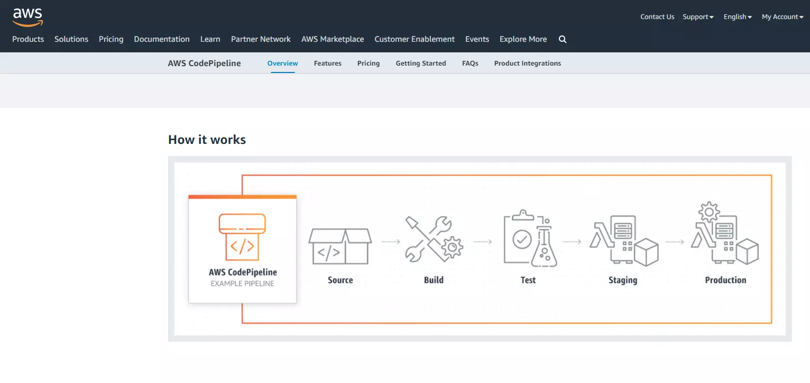Image resolution: width=810 pixels, height=383 pixels.
Task: Open the Explore More menu
Action: pyautogui.click(x=523, y=39)
